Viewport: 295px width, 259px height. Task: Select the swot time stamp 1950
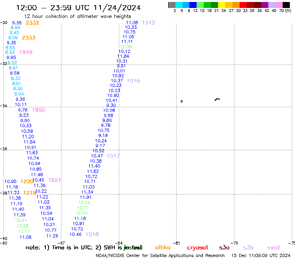pos(39,110)
